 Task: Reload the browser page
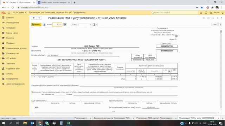[13, 7]
